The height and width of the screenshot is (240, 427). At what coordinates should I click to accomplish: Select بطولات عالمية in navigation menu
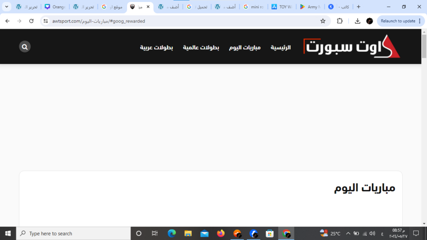pos(201,47)
